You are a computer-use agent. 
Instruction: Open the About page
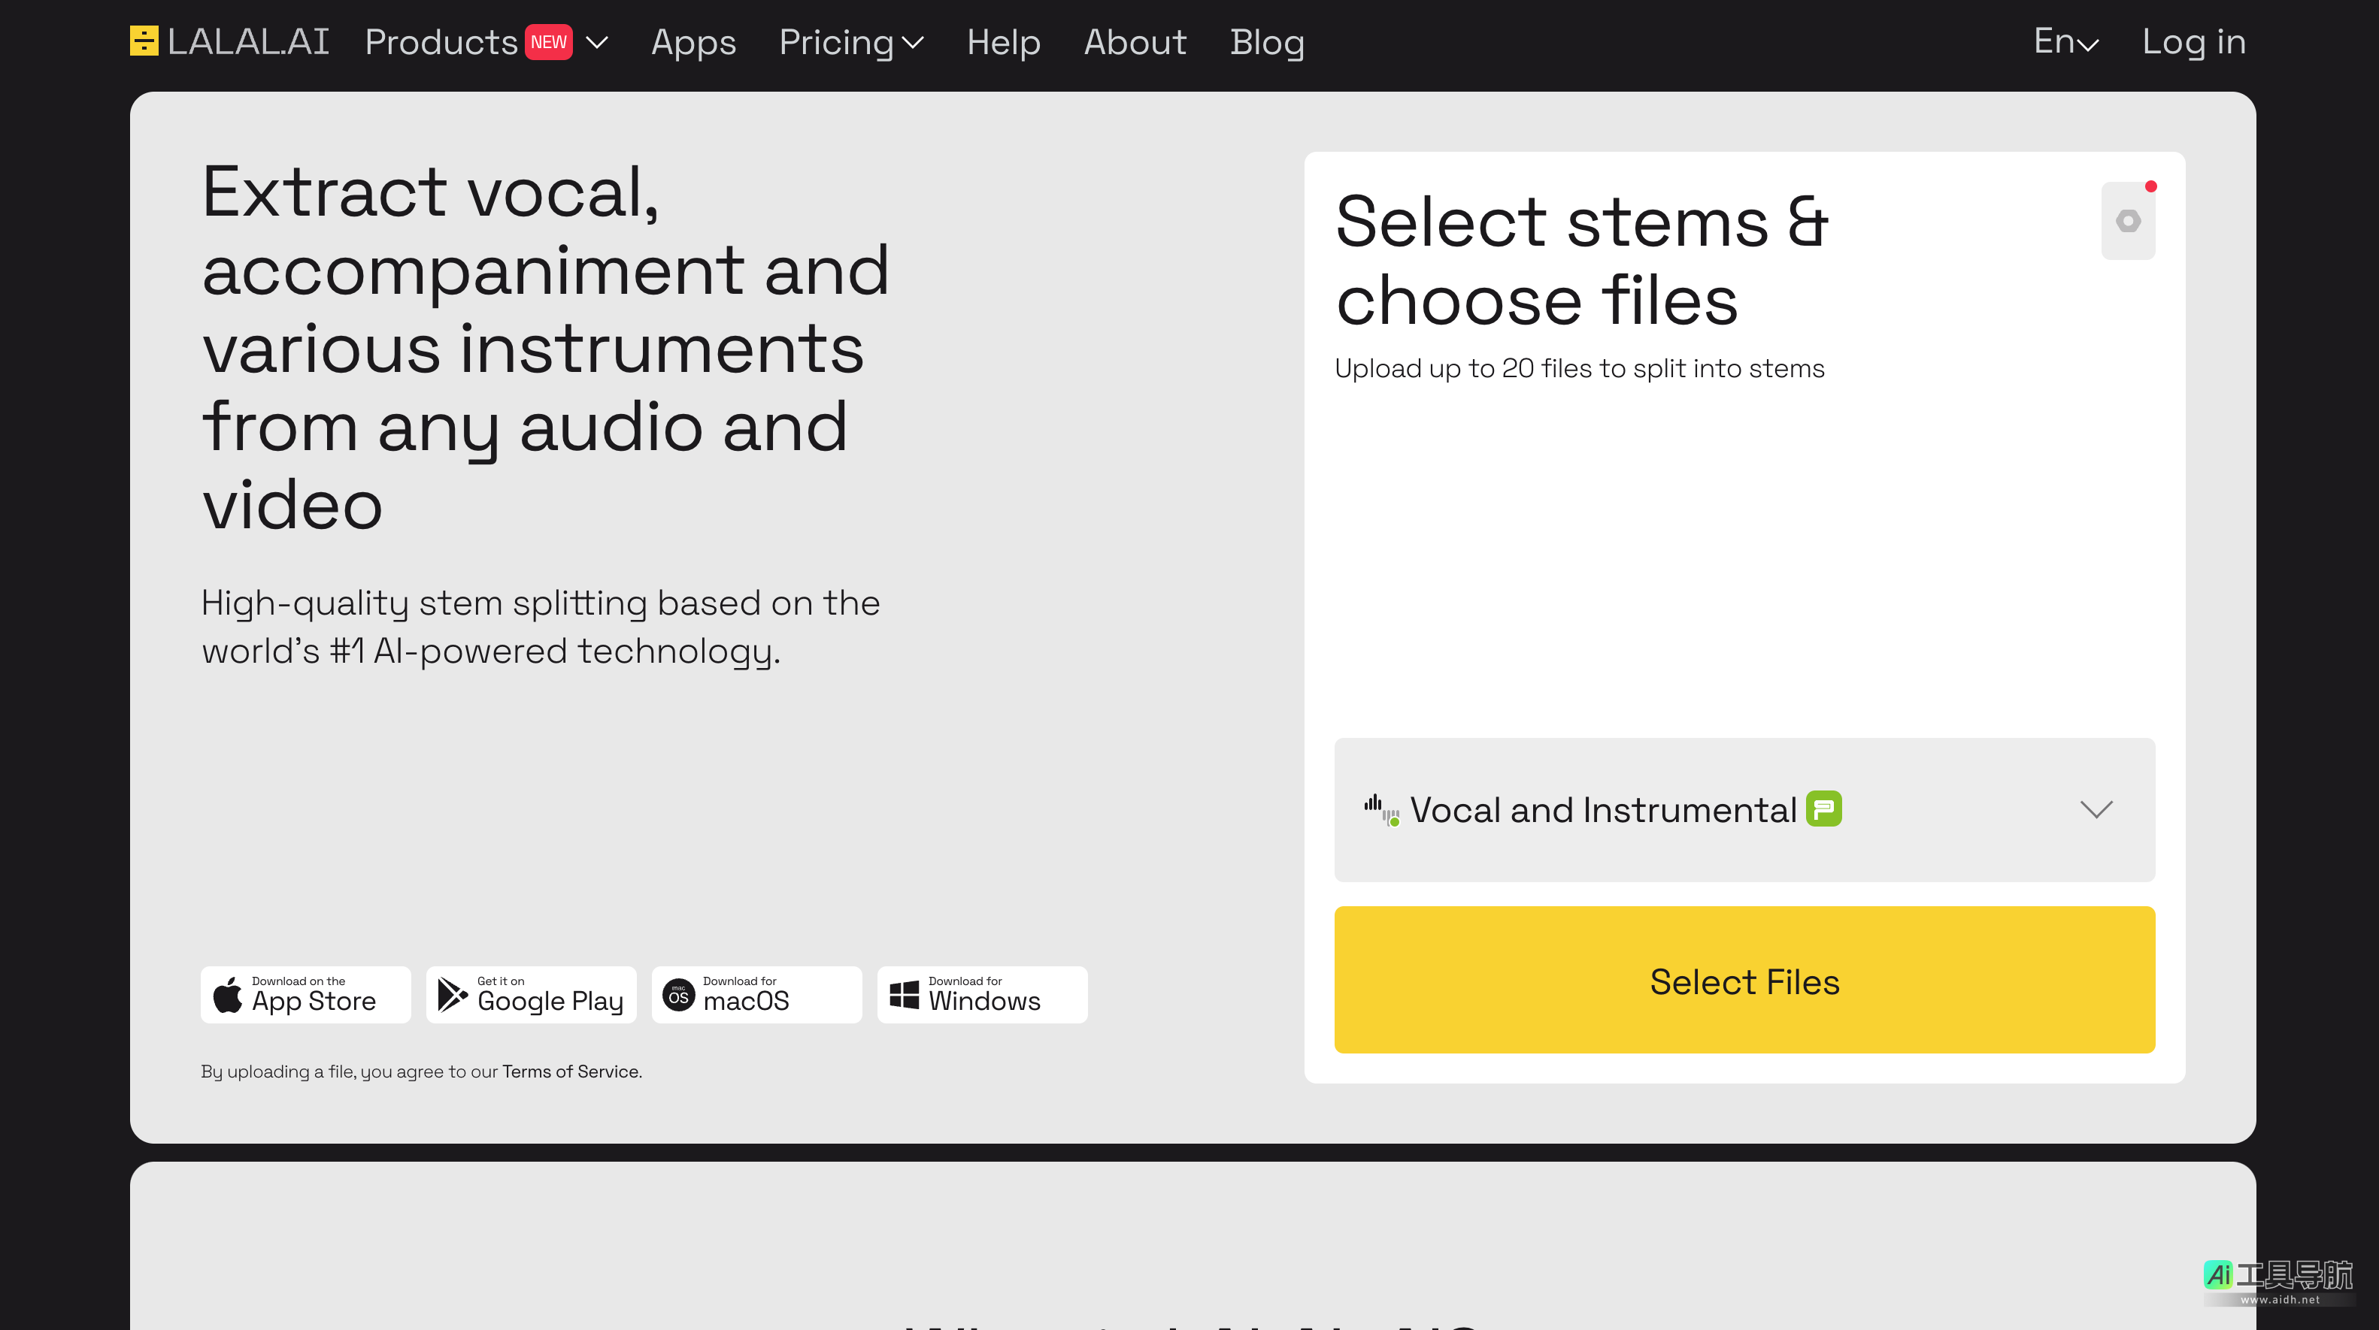[x=1134, y=43]
